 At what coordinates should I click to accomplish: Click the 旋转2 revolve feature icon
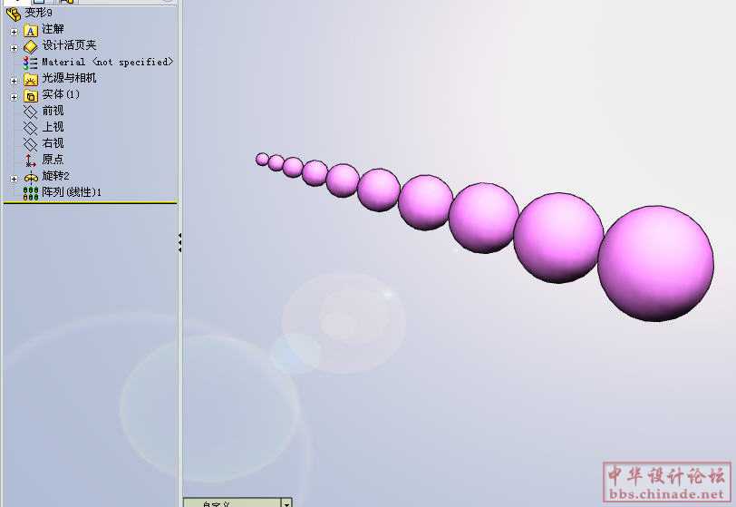(x=31, y=178)
